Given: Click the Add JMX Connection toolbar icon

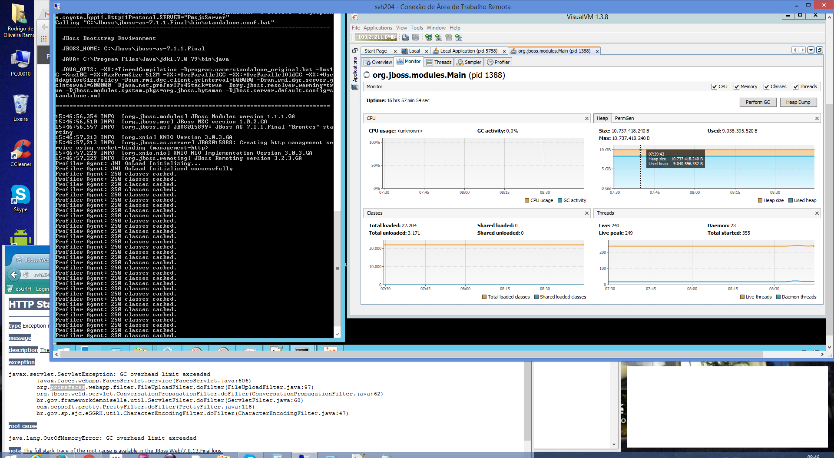Looking at the screenshot, I should pyautogui.click(x=439, y=37).
